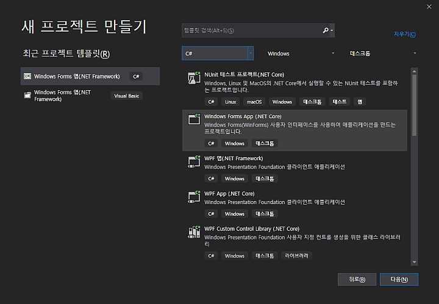Select WPF 앱(.NET Framework) template title
This screenshot has height=304, width=439.
(x=234, y=158)
